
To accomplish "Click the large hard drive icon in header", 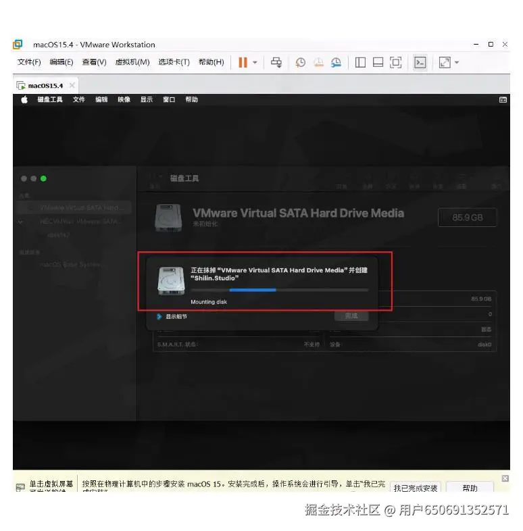I will pyautogui.click(x=168, y=218).
